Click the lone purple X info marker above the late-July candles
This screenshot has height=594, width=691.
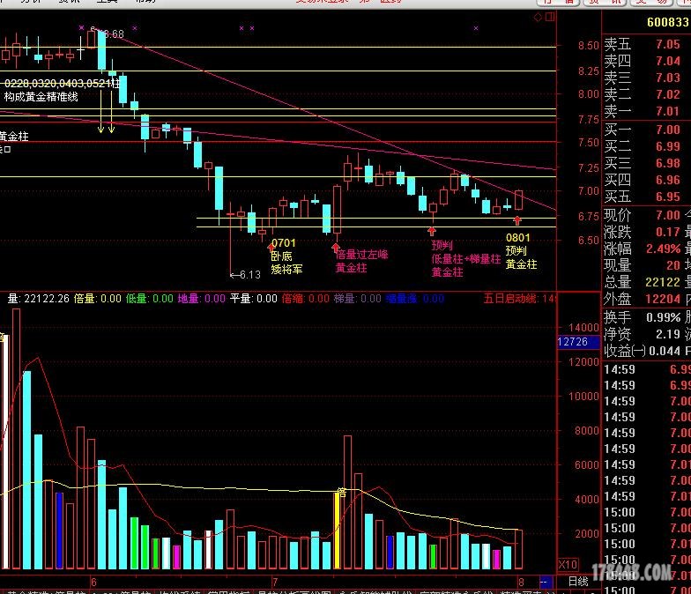[x=476, y=28]
